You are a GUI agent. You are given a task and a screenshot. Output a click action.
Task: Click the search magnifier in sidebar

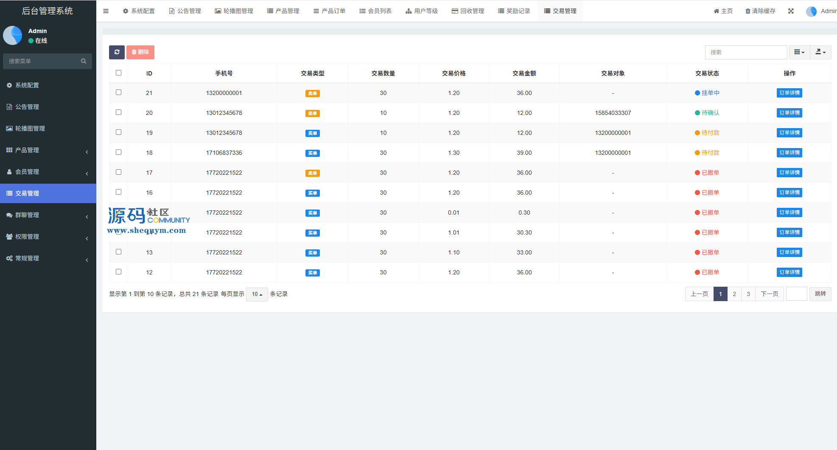(x=84, y=61)
